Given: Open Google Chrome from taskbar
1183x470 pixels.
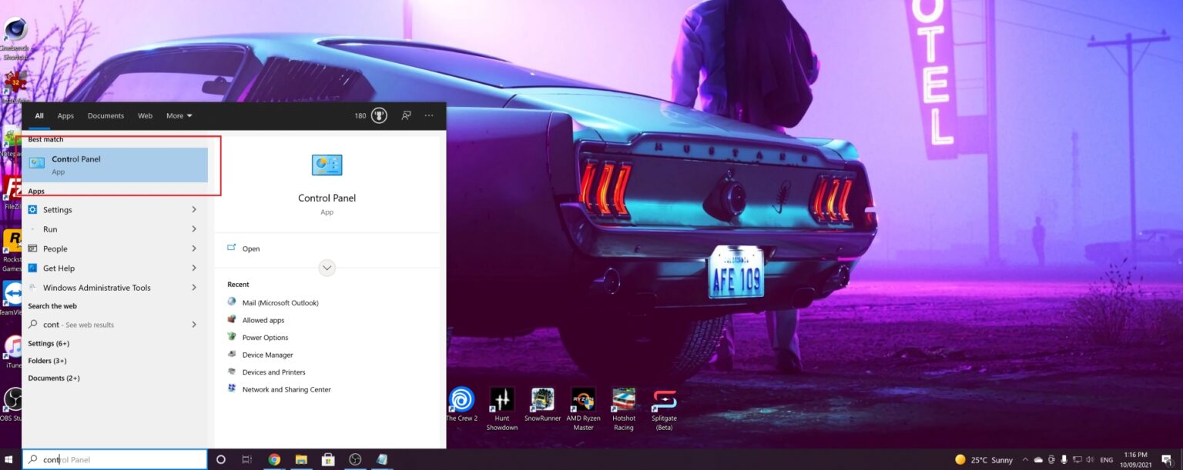Looking at the screenshot, I should (274, 459).
